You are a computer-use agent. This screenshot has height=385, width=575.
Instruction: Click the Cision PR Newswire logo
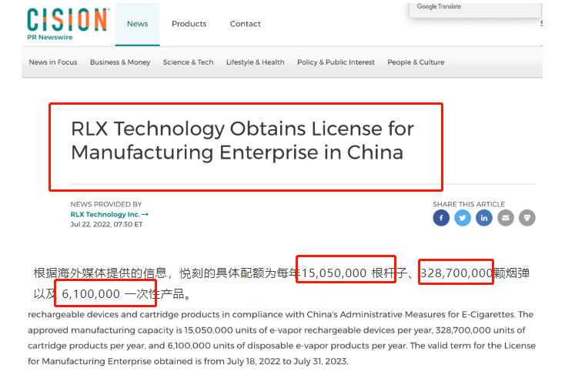tap(69, 25)
